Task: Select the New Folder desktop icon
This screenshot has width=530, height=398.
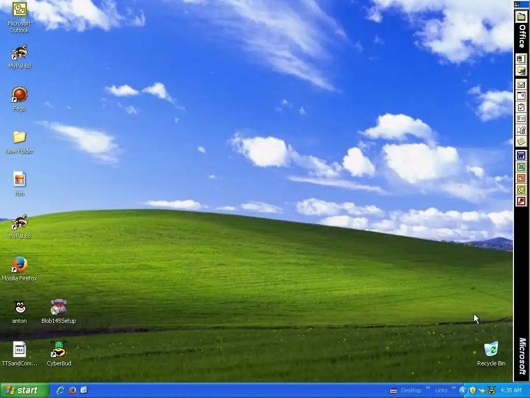Action: click(x=19, y=142)
